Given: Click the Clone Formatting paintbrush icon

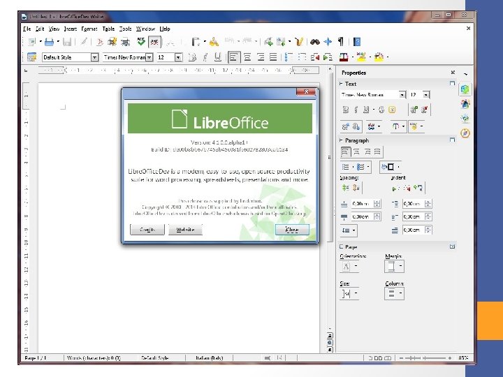Looking at the screenshot, I should (214, 42).
